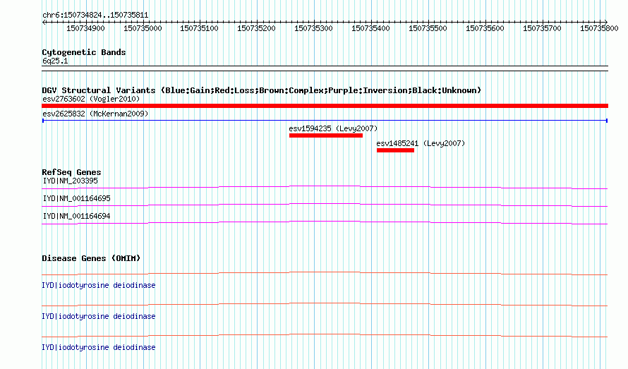Viewport: 628px width, 369px height.
Task: Click the 6q25.1 cytogenetic band bar
Action: pyautogui.click(x=325, y=68)
